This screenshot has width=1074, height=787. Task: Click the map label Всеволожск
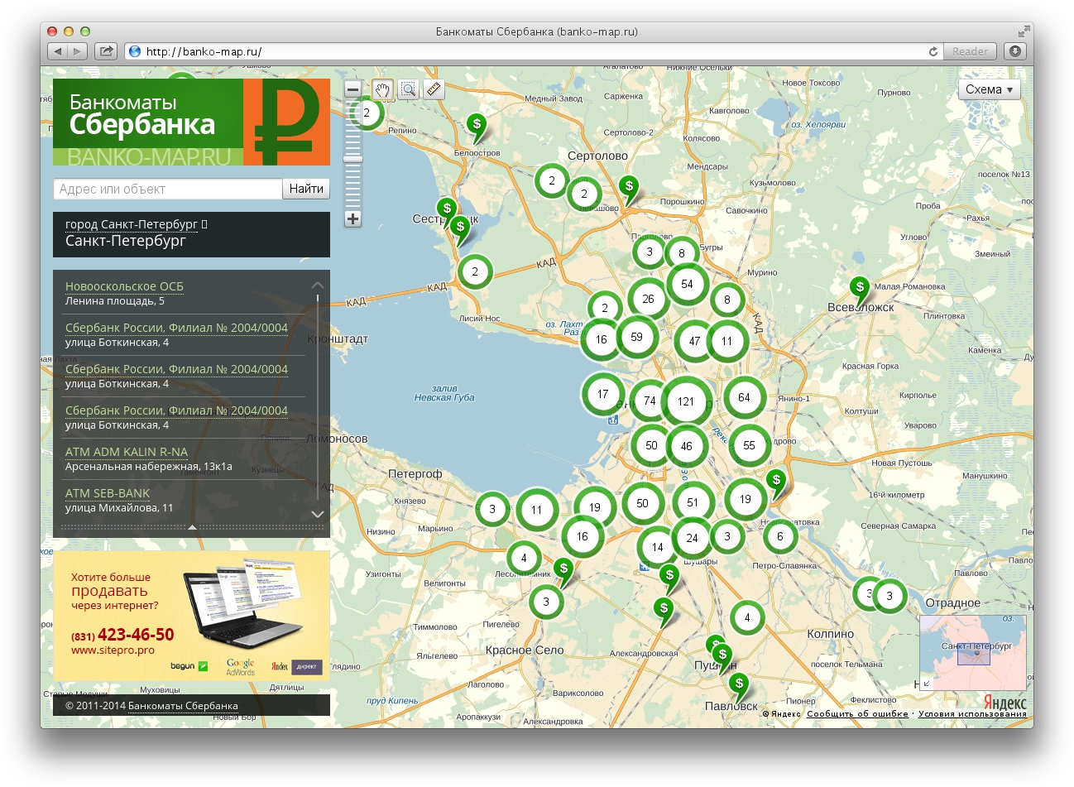pos(861,307)
